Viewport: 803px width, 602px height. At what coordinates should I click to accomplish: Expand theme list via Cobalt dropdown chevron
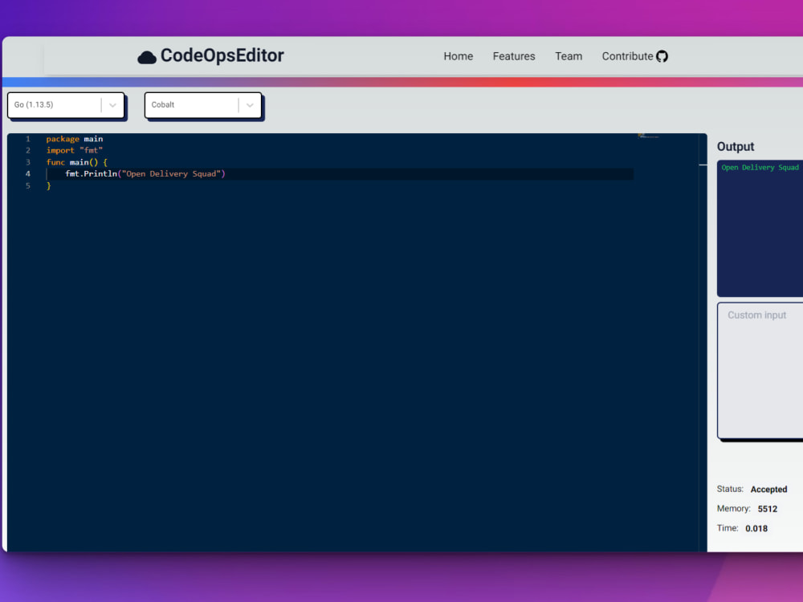[250, 105]
